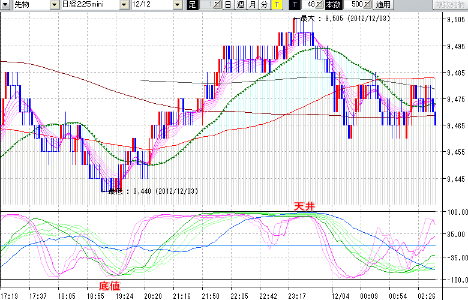The width and height of the screenshot is (468, 300).
Task: Select the 日 (daily) timeframe button
Action: tap(227, 5)
